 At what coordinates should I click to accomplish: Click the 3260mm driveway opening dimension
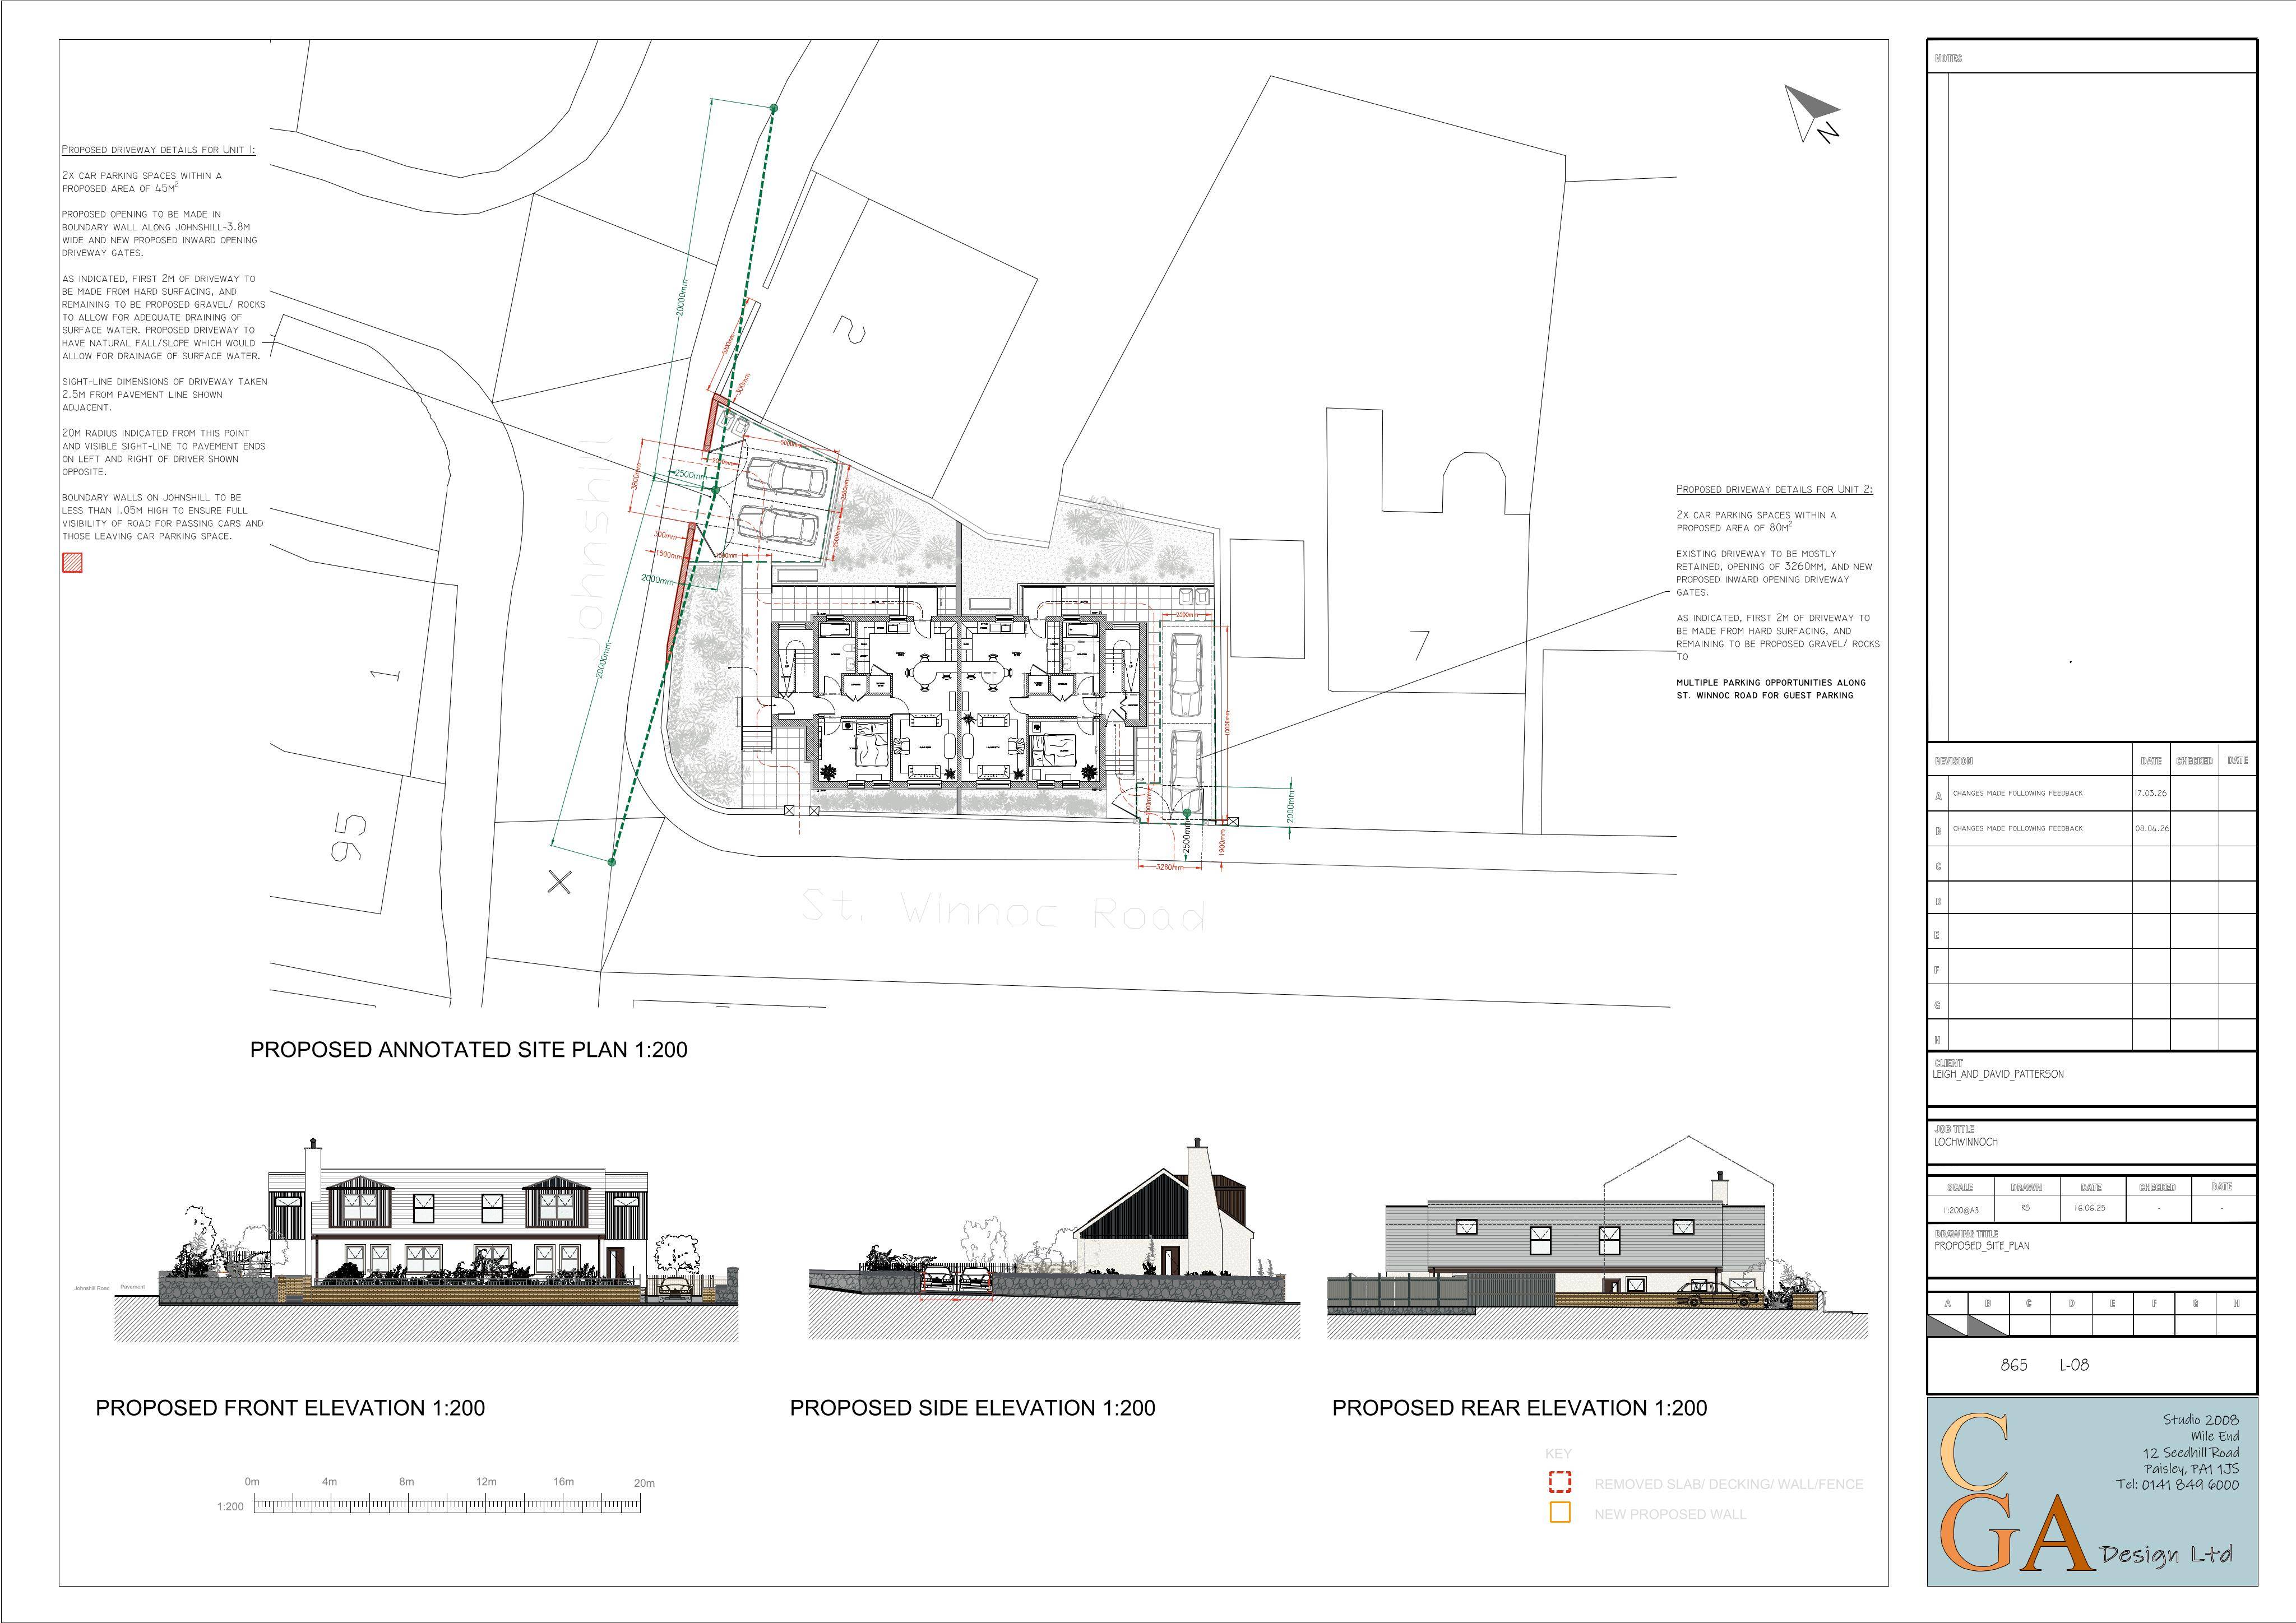click(x=1169, y=867)
